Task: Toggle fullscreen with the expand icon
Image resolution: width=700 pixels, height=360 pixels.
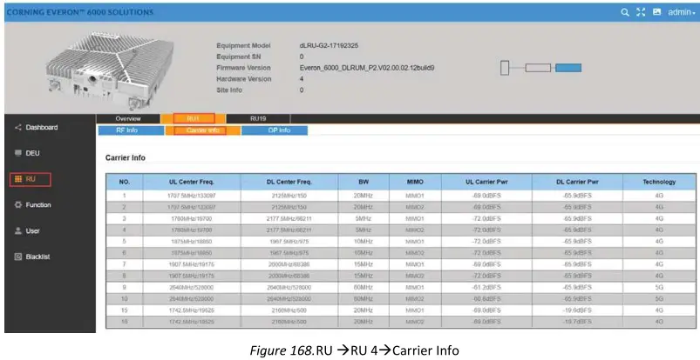Action: click(x=640, y=12)
